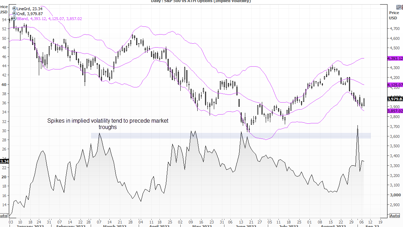The image size is (403, 227).
Task: Click the Auto scale button at bottom right
Action: (395, 216)
